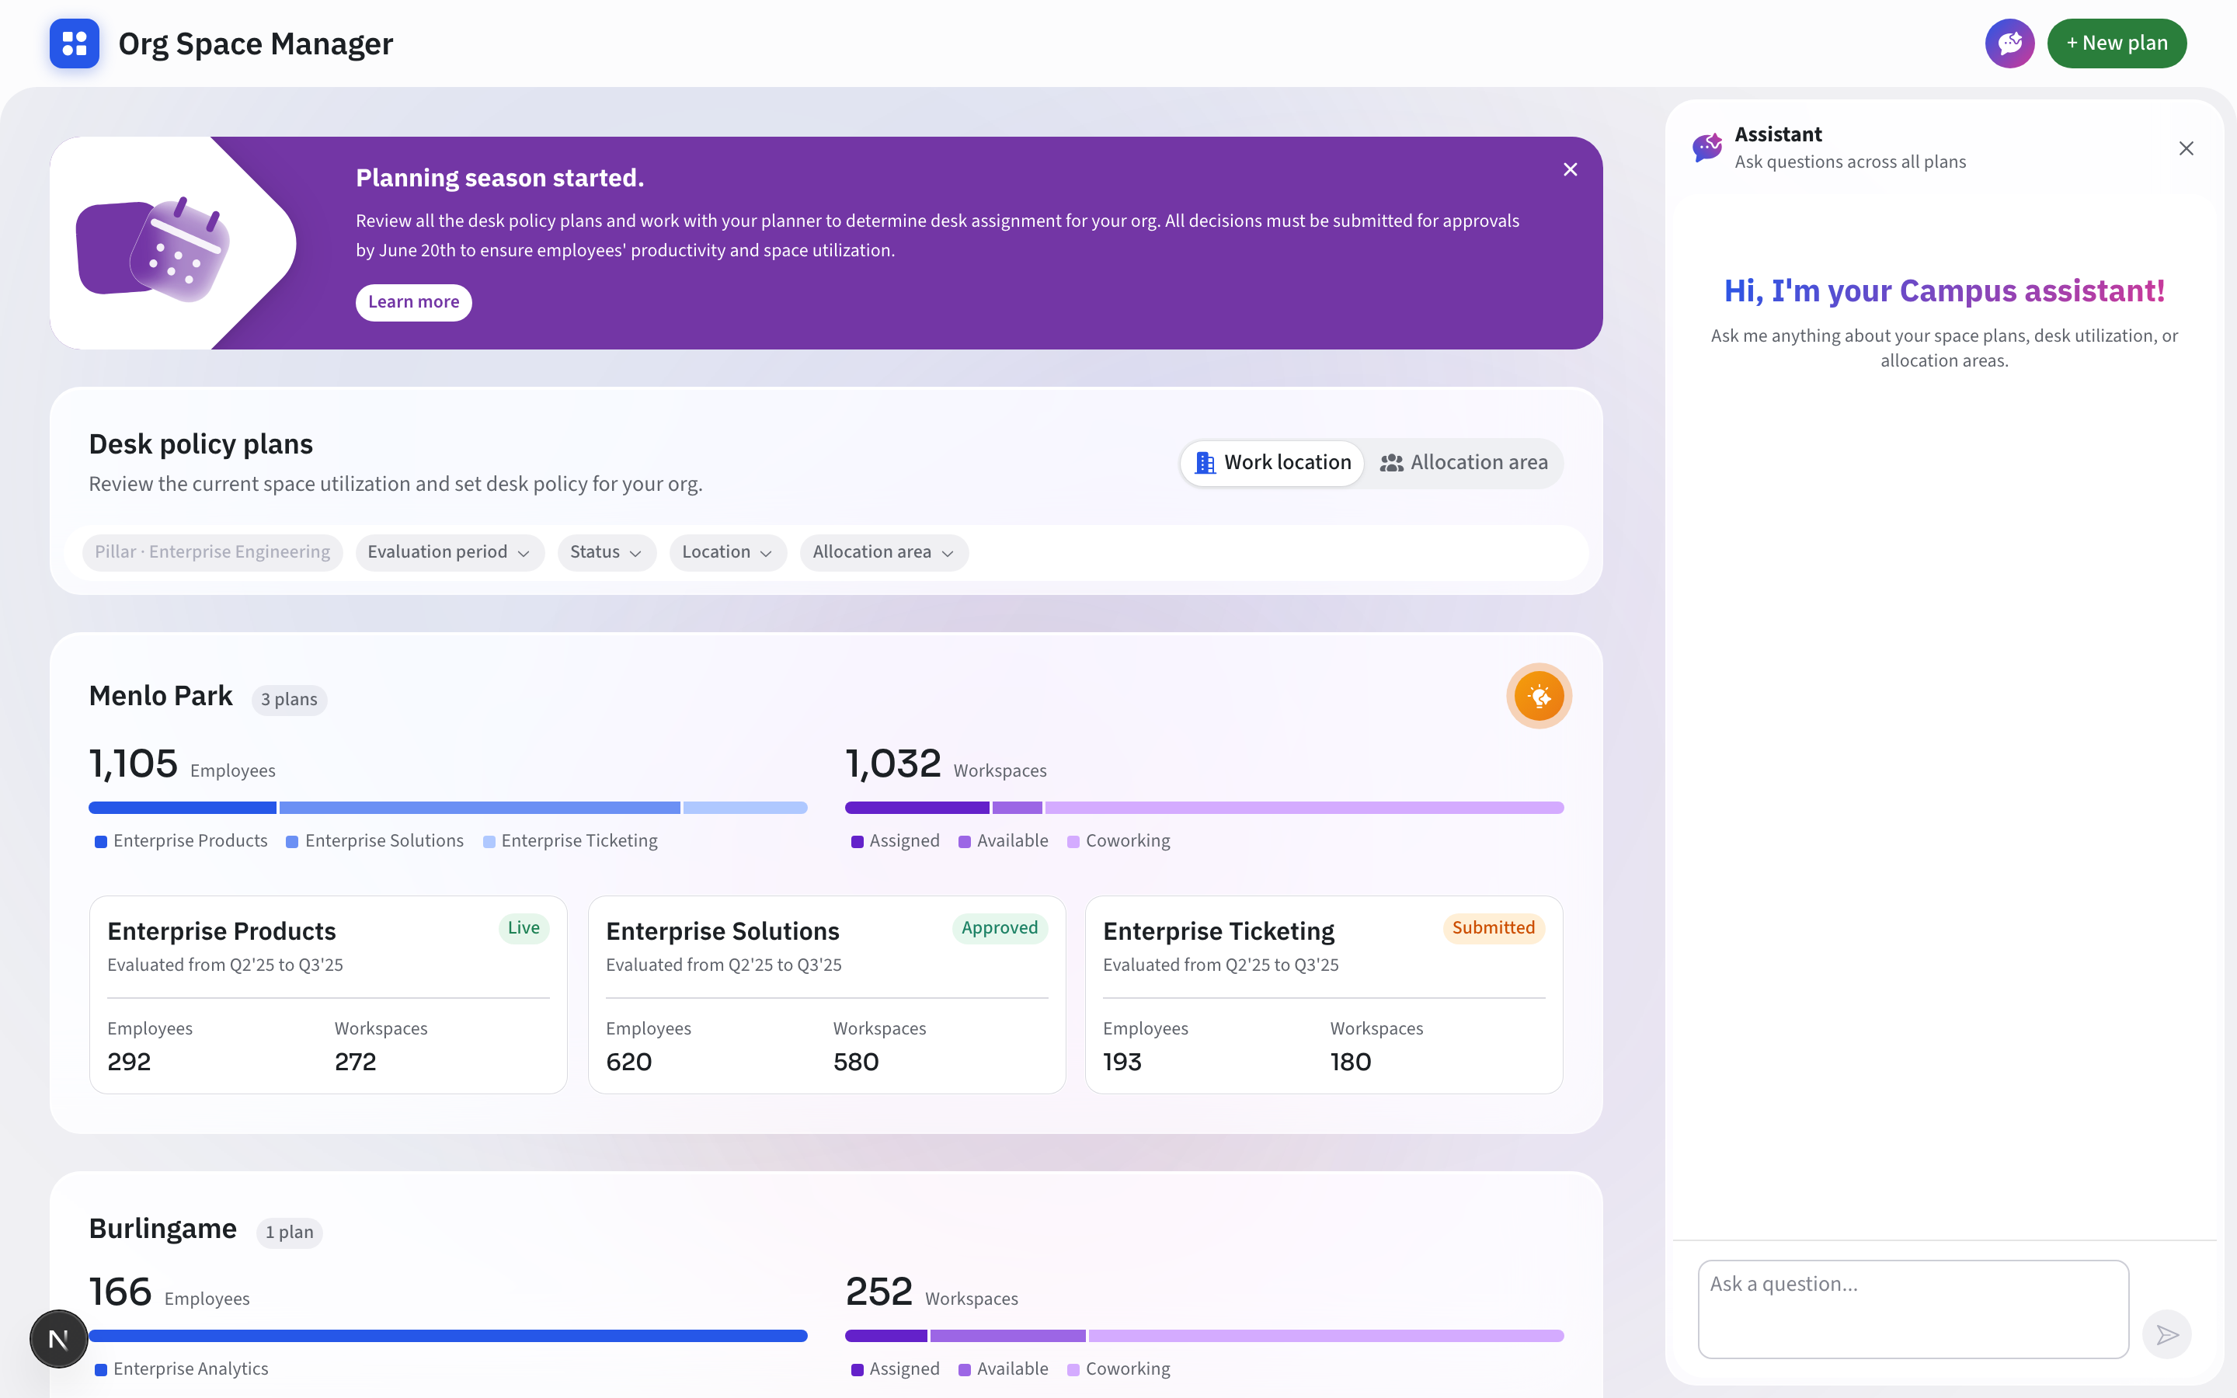
Task: Close the Assistant panel
Action: [2187, 149]
